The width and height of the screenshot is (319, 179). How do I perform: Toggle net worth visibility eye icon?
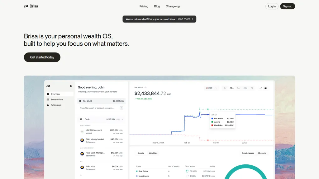coord(145,87)
